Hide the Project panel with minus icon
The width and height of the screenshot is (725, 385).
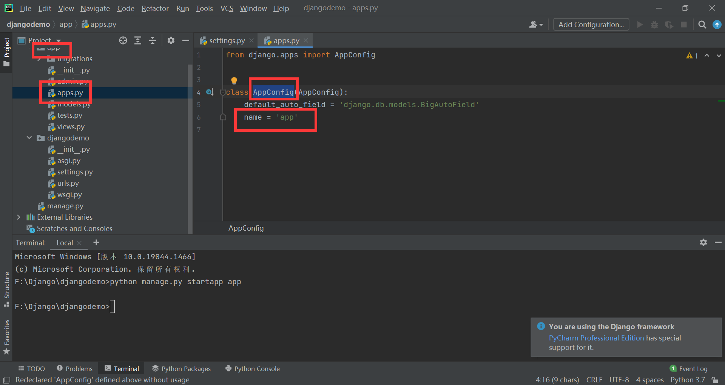point(186,40)
